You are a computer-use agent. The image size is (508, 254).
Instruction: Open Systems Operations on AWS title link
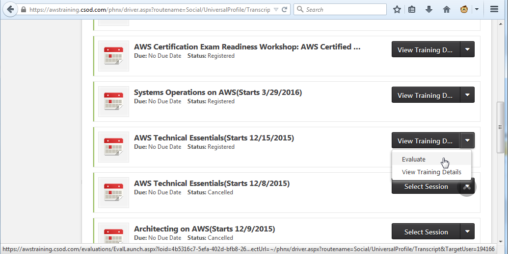pyautogui.click(x=218, y=92)
